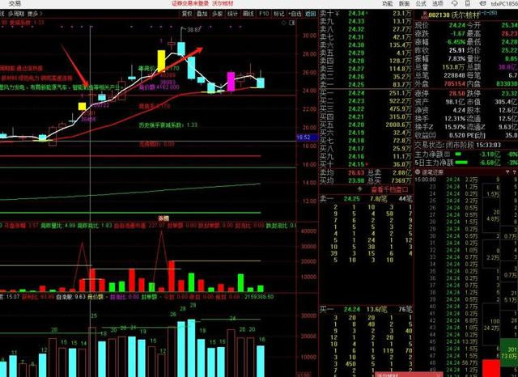Open the 版面 menu
Image resolution: width=518 pixels, height=377 pixels.
(404, 3)
